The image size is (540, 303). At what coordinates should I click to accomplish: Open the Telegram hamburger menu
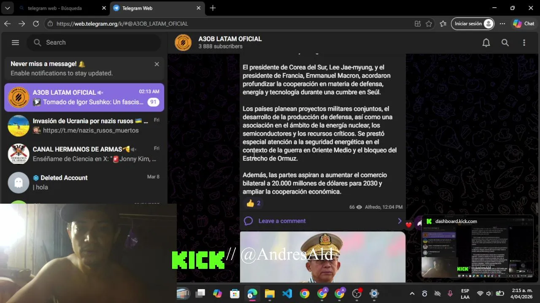coord(15,43)
